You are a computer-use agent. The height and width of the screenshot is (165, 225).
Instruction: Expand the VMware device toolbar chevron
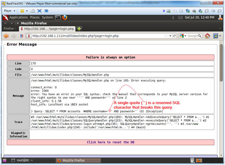tap(164, 11)
